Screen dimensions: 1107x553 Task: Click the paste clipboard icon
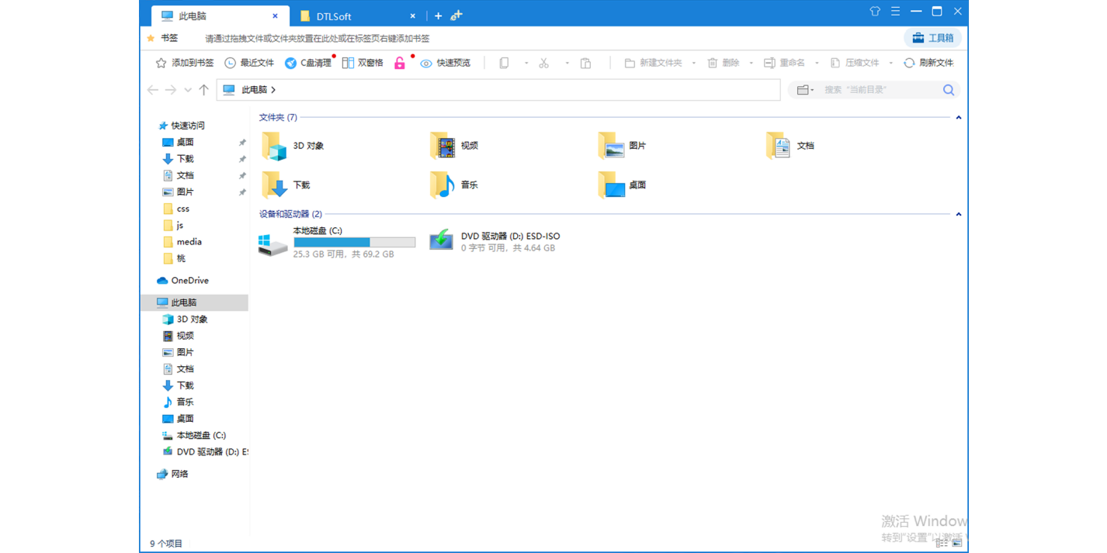(586, 63)
